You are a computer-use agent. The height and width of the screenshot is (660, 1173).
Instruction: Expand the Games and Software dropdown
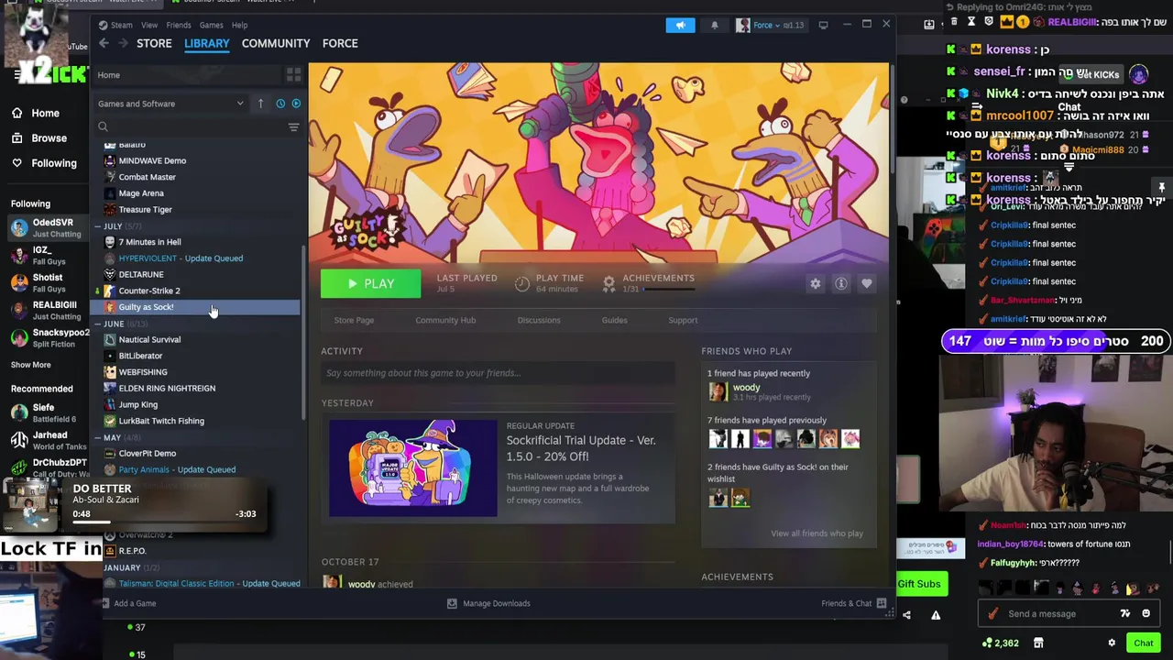170,104
